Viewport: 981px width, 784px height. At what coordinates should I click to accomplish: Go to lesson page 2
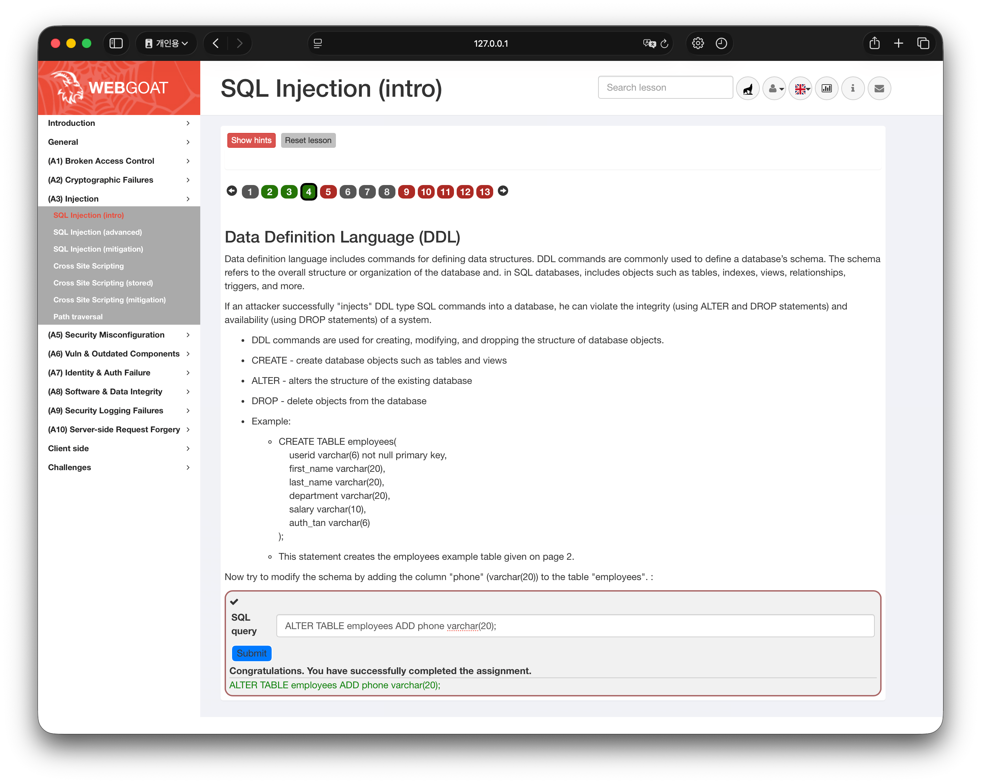(x=269, y=191)
